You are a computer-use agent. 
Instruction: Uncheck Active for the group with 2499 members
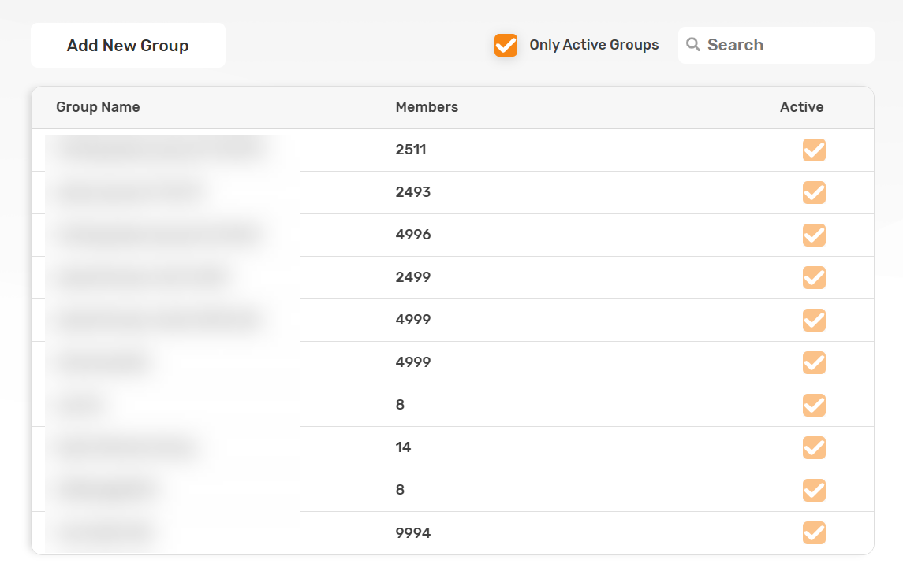coord(814,277)
